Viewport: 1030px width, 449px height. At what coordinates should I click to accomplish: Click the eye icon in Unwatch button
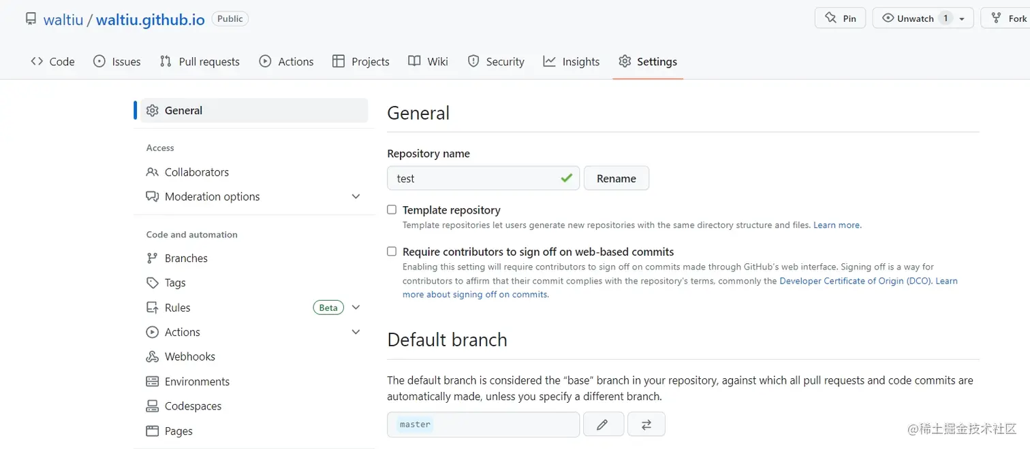tap(888, 18)
